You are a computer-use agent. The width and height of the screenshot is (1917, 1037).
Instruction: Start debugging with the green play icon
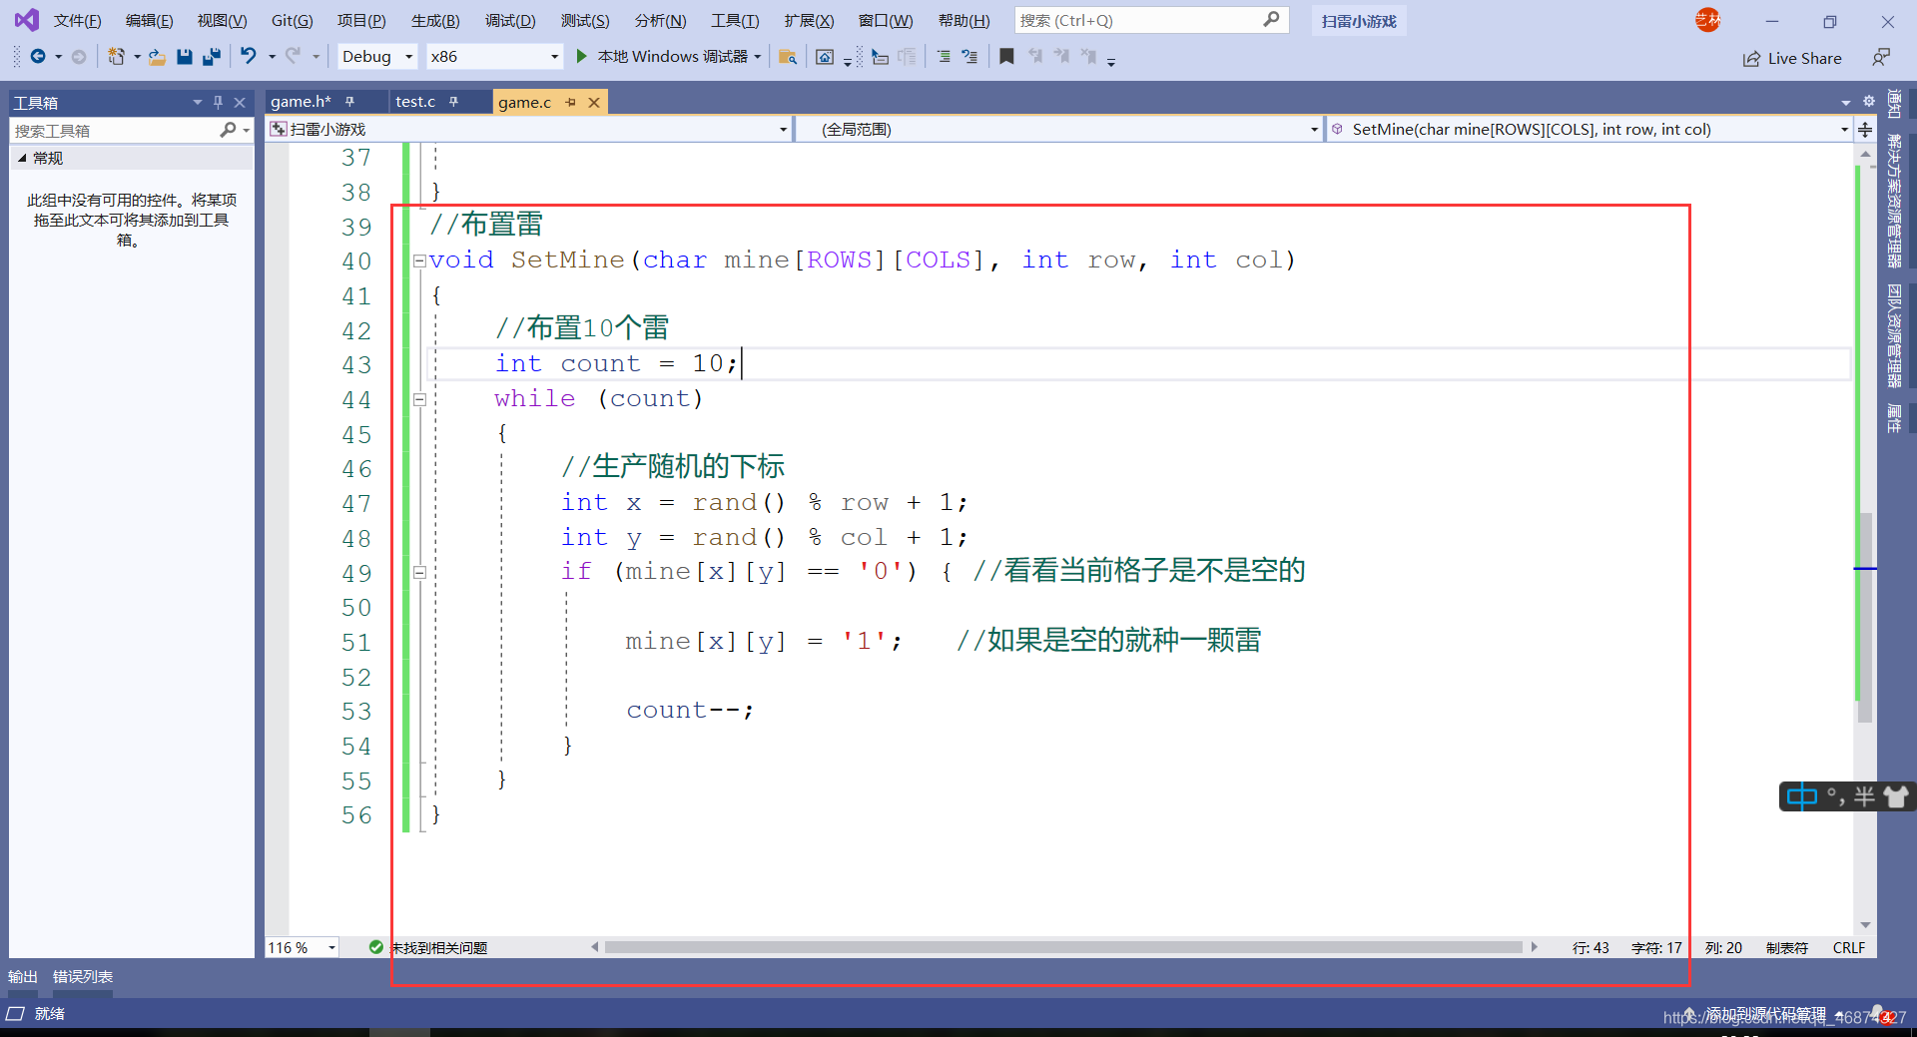tap(582, 56)
